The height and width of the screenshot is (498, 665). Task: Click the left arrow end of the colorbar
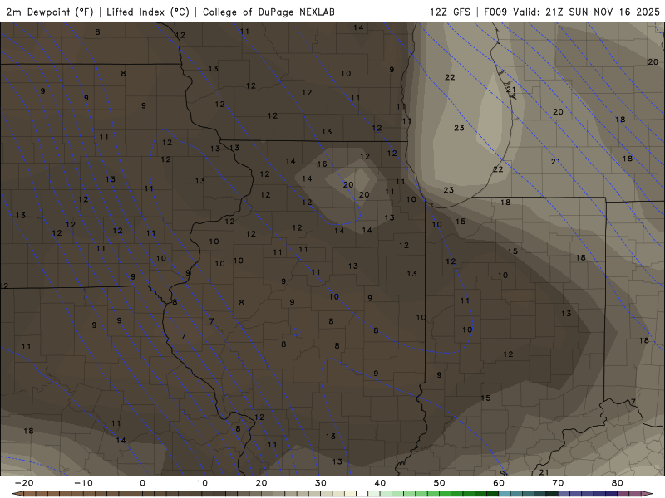[17, 494]
